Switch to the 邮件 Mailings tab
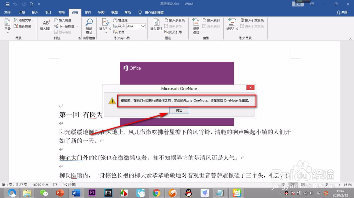 click(88, 12)
